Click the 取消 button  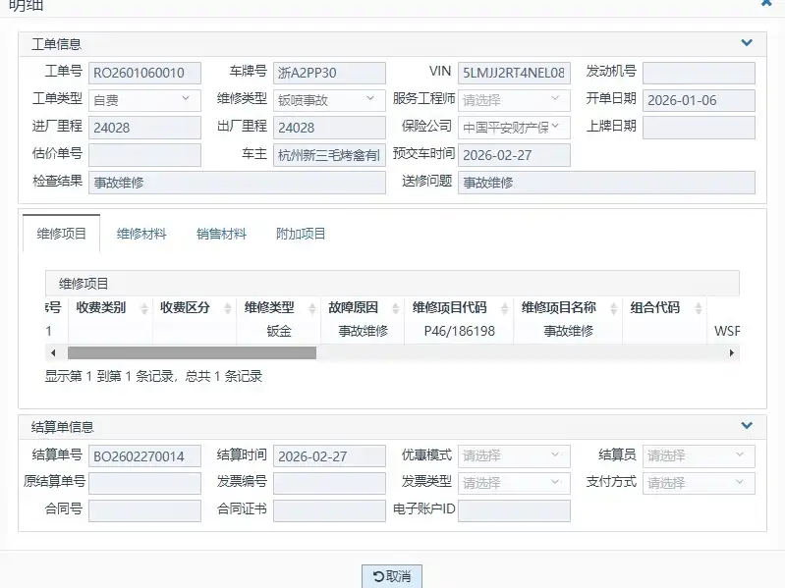tap(392, 576)
